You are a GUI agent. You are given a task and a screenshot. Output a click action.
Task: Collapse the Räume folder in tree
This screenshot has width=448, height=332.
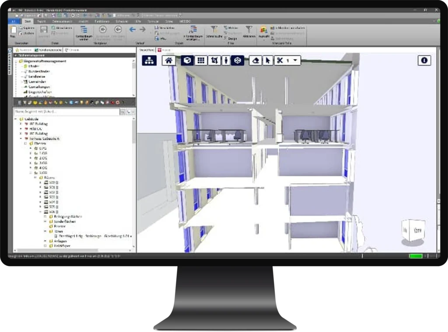pyautogui.click(x=35, y=177)
